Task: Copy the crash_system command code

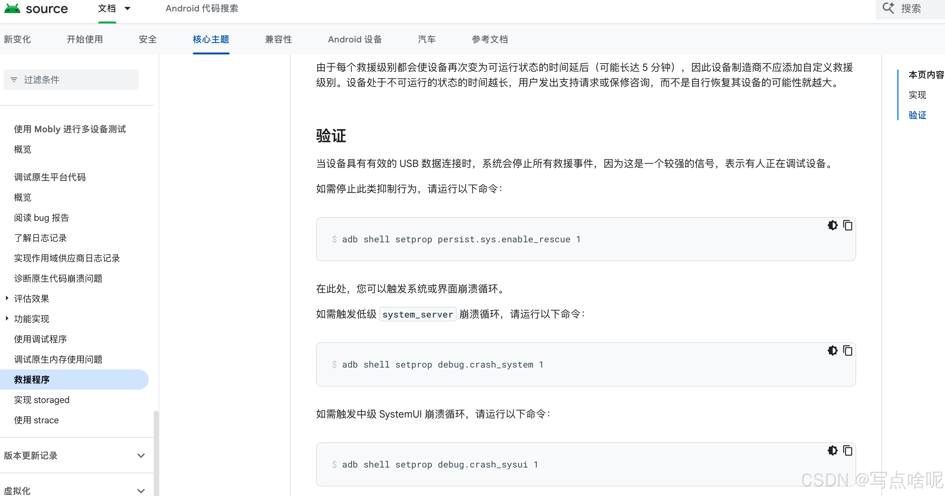Action: (847, 351)
